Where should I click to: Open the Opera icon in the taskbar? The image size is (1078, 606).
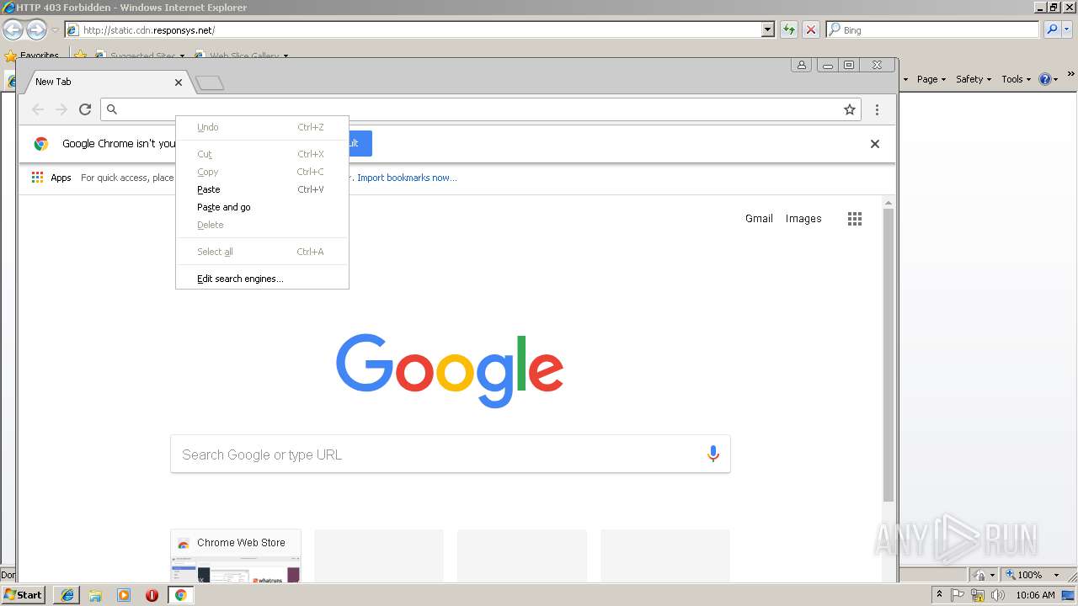[152, 595]
